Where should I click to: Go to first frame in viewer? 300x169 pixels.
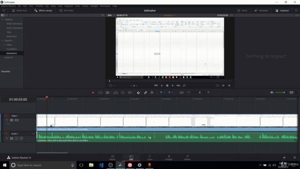point(156,85)
